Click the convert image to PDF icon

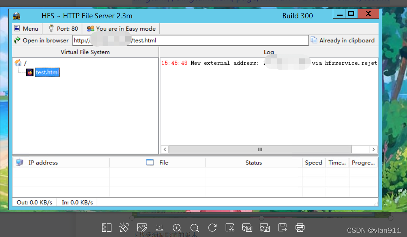(265, 228)
